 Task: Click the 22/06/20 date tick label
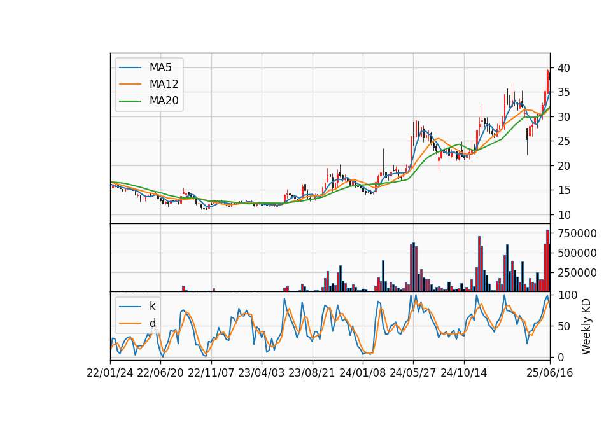pyautogui.click(x=160, y=373)
